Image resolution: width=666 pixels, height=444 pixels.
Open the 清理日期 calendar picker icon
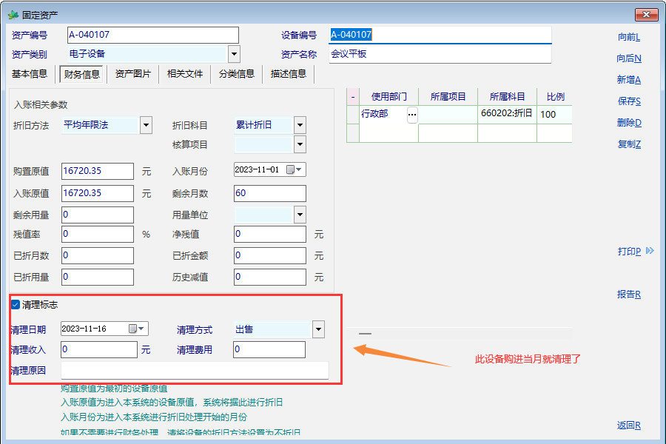tap(133, 329)
